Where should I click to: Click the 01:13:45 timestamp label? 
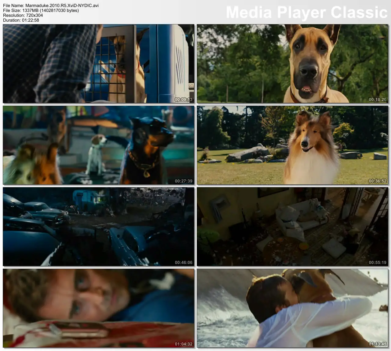378,344
